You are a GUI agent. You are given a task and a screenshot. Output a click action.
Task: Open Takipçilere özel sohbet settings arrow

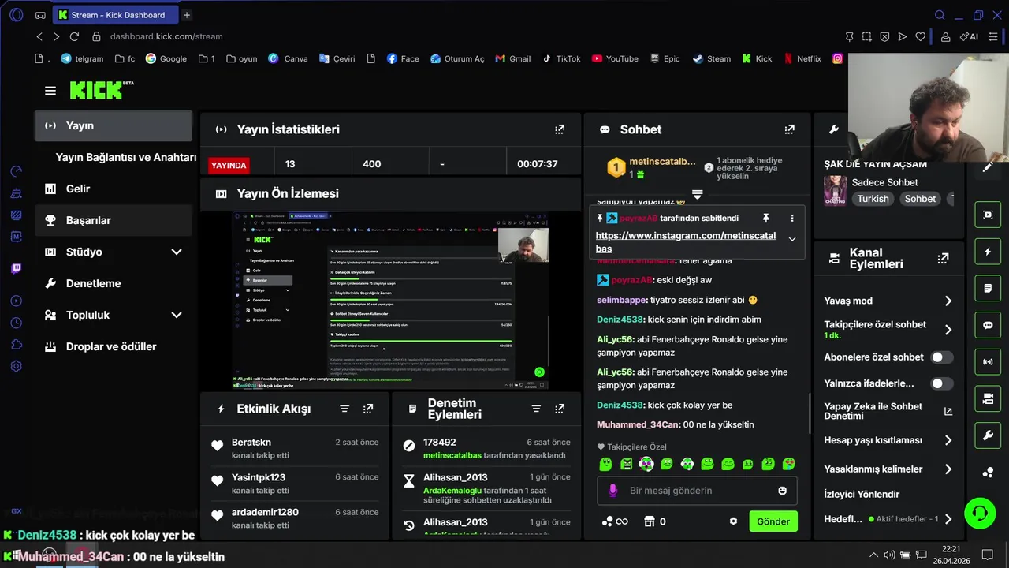point(948,330)
